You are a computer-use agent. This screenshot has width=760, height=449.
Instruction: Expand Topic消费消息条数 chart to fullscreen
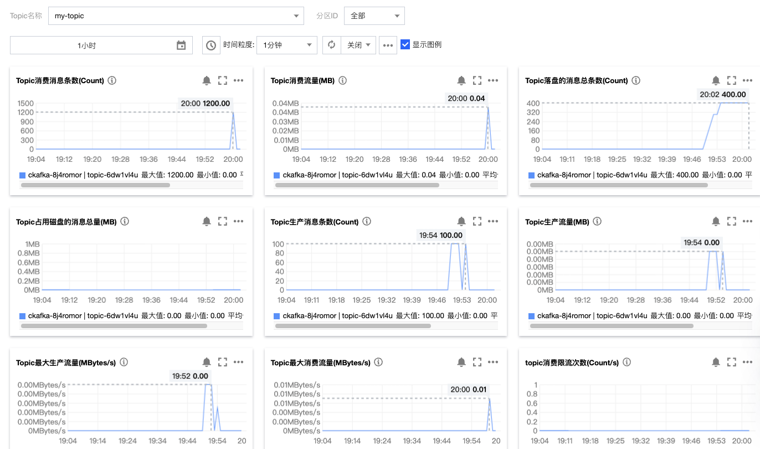223,80
